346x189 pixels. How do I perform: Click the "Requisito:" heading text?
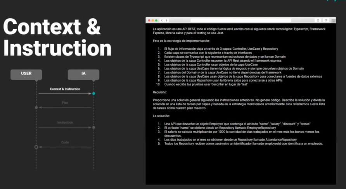tap(161, 93)
